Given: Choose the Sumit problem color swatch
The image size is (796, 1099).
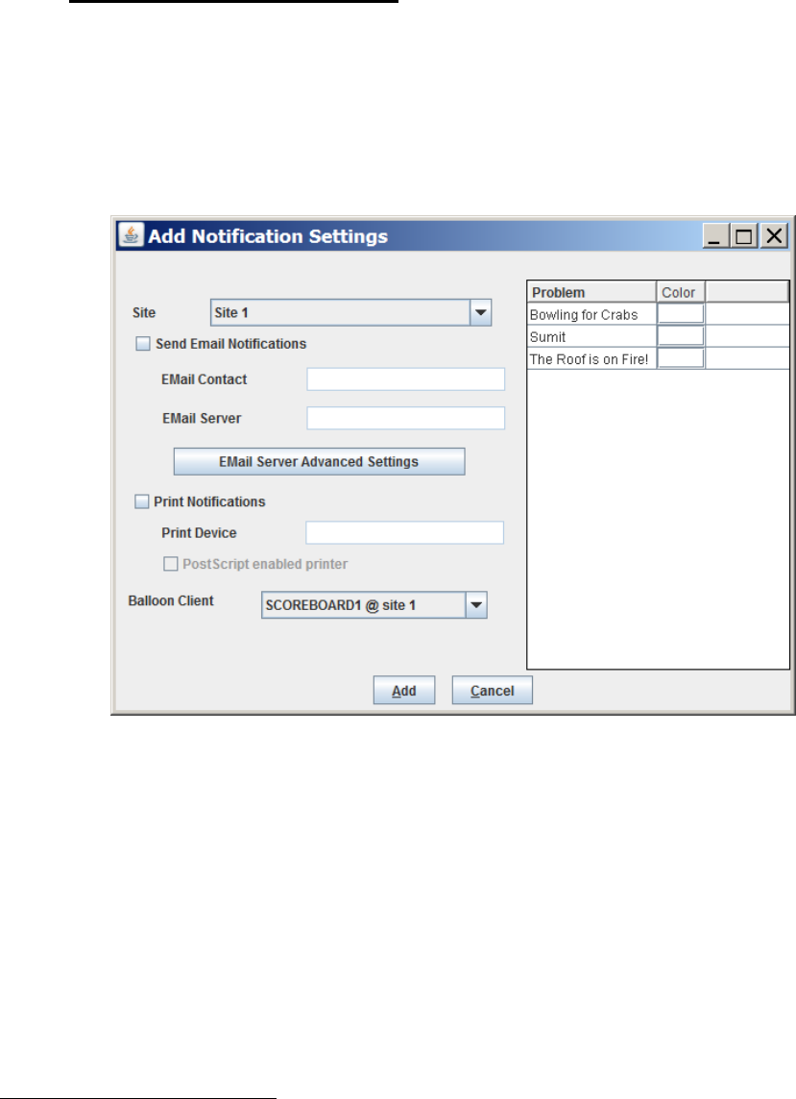Looking at the screenshot, I should [x=681, y=335].
